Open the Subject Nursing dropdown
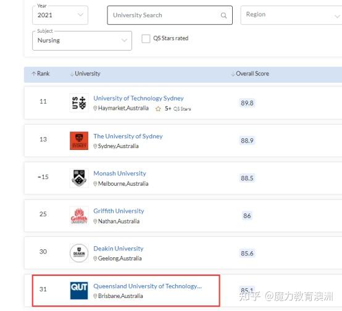Viewport: 342px width, 311px height. click(x=82, y=41)
